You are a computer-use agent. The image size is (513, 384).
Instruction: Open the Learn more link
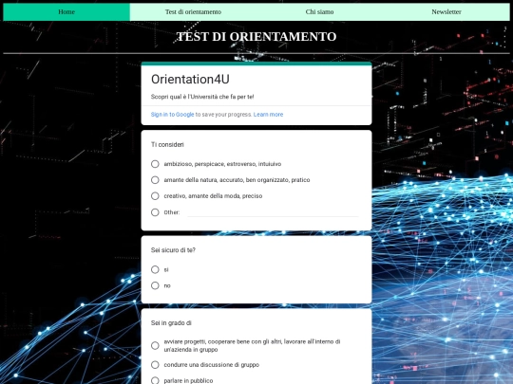268,115
